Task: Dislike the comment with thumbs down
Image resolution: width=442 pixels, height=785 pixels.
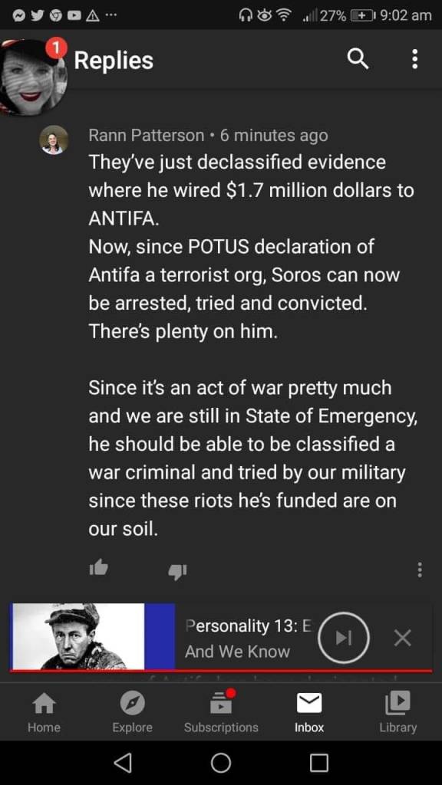Action: (x=177, y=570)
